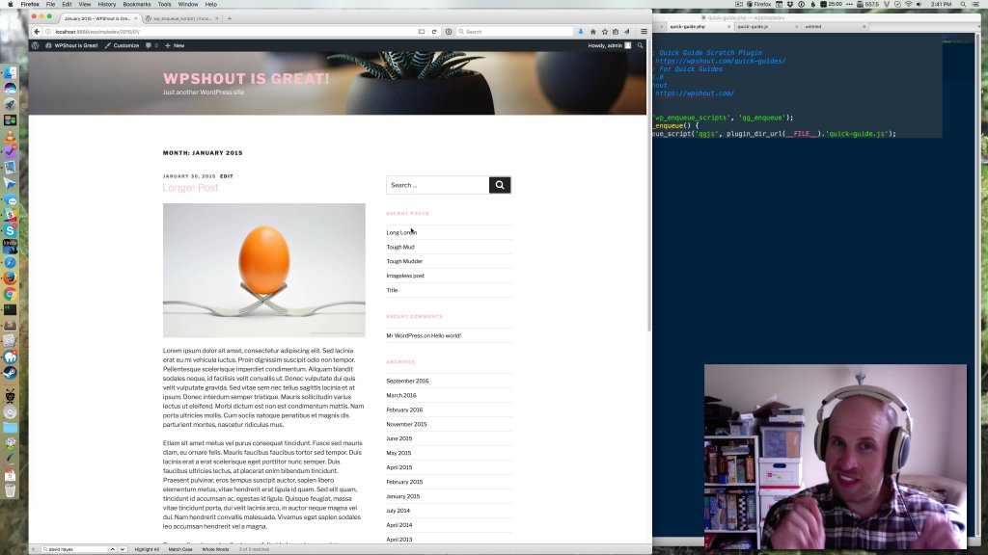Screen dimensions: 988x555
Task: Submit the sidebar search magnifier button
Action: pos(500,185)
